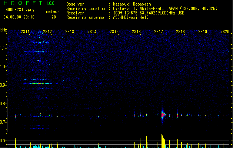Click the Ogata-vill. Akita-Pref. JAPAN location text
The height and width of the screenshot is (148, 233).
[165, 9]
